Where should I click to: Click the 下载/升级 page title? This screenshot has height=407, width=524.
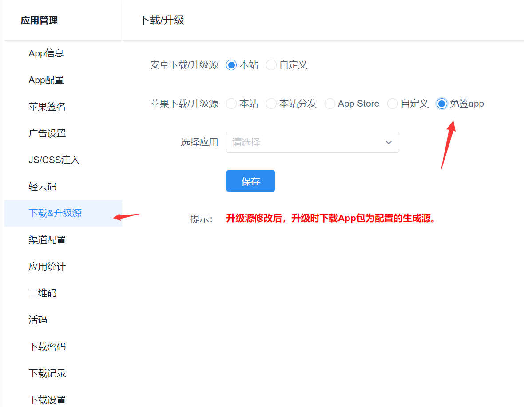pyautogui.click(x=161, y=20)
